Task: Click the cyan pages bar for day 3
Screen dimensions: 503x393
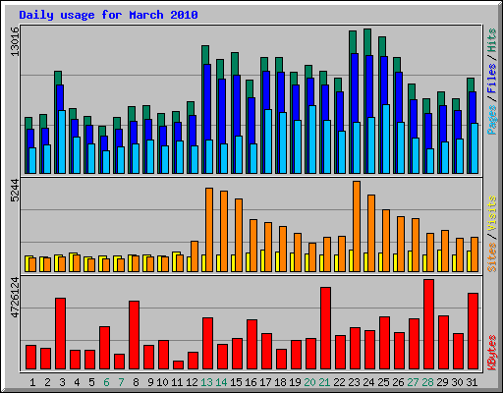Action: tap(62, 141)
